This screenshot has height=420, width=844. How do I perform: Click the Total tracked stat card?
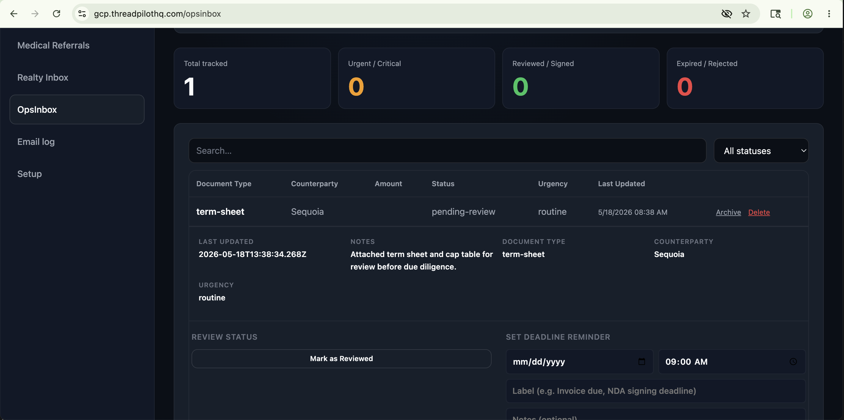252,78
